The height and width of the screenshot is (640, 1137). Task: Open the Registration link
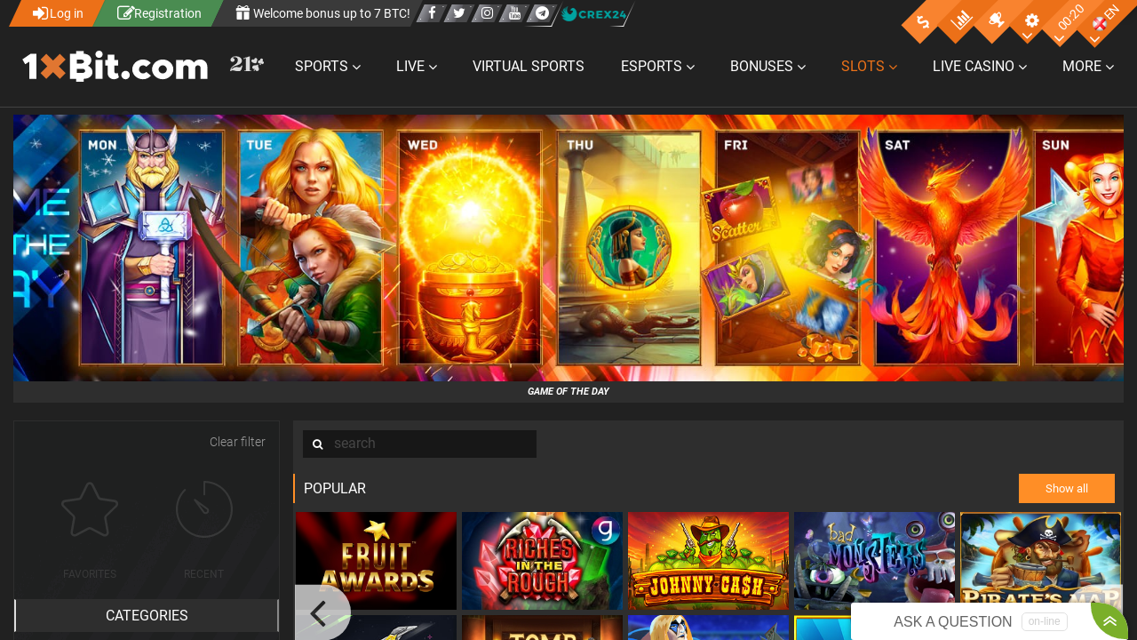coord(159,13)
